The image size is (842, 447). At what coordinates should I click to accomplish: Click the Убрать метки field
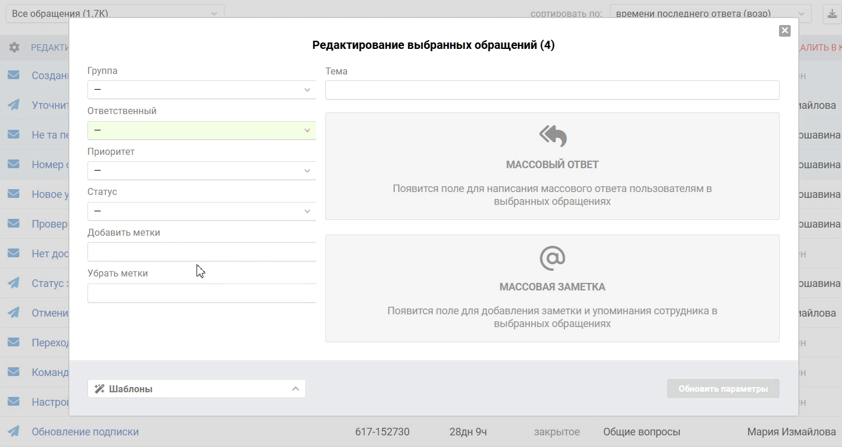[x=202, y=293]
